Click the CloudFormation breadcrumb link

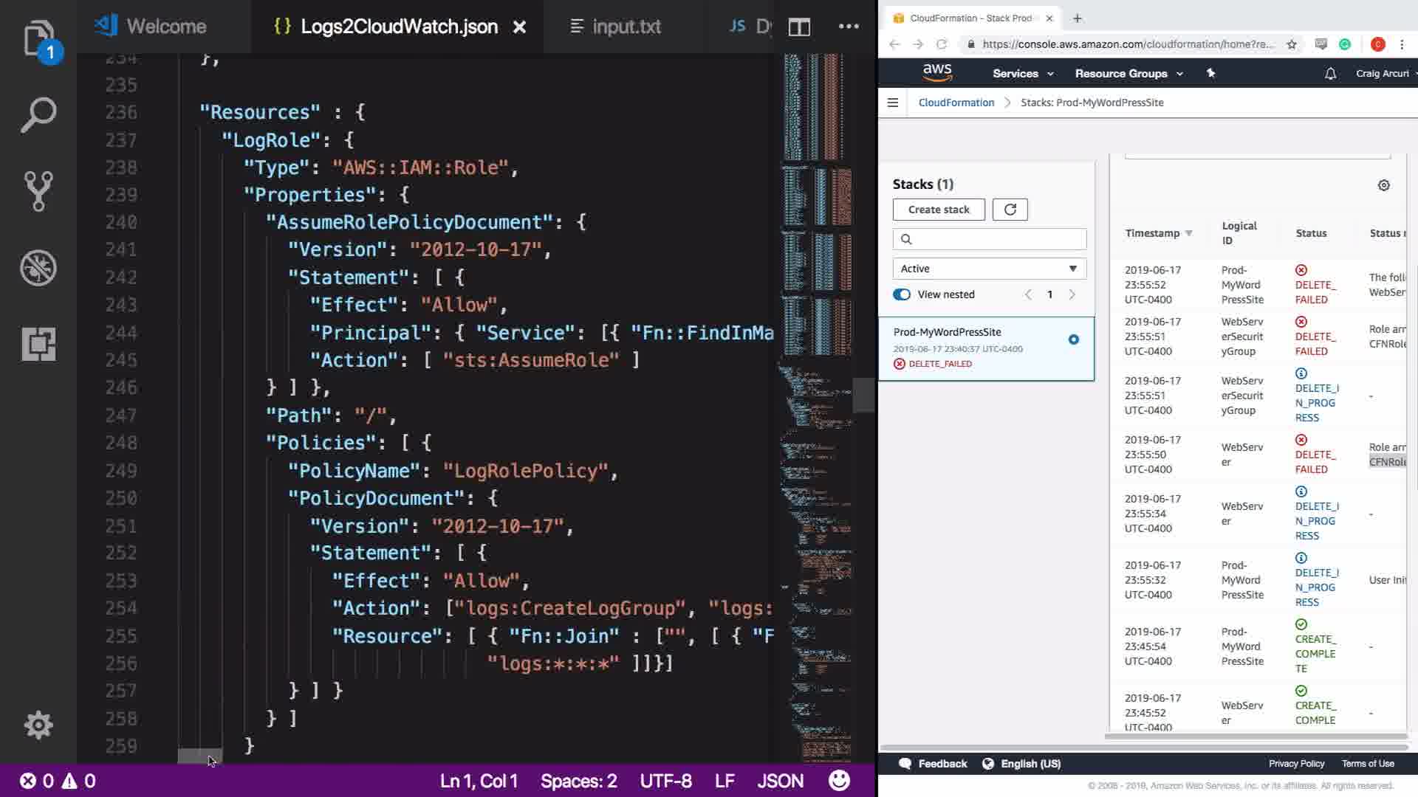coord(956,103)
